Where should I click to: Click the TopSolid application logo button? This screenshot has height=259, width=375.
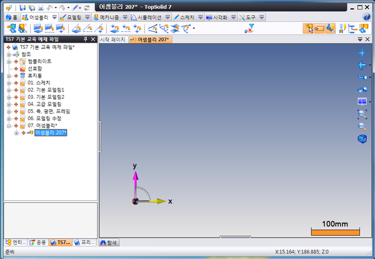coord(9,8)
